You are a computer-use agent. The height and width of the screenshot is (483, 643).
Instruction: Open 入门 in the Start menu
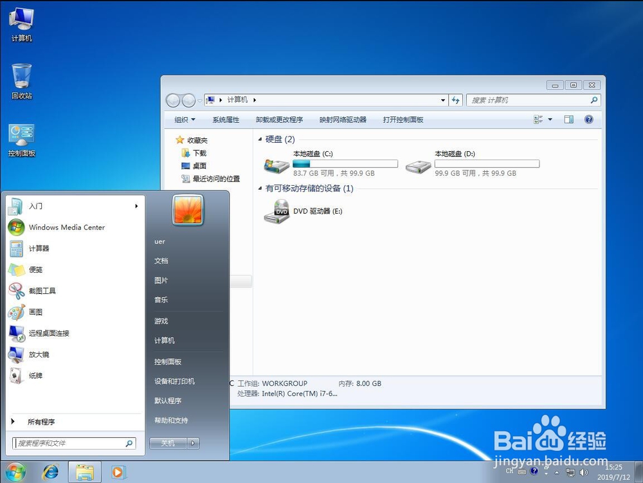(74, 206)
